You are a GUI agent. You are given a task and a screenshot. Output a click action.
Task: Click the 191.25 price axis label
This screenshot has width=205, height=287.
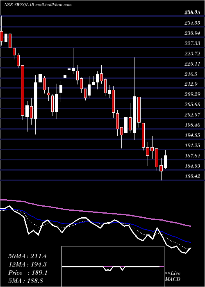pyautogui.click(x=192, y=146)
